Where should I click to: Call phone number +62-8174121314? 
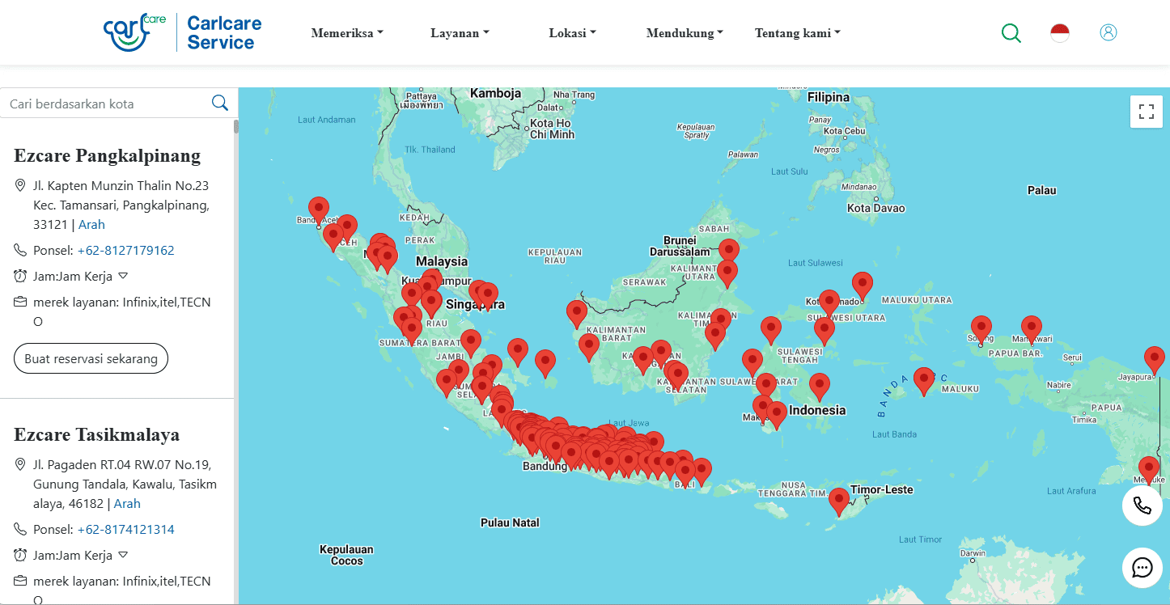pyautogui.click(x=125, y=529)
